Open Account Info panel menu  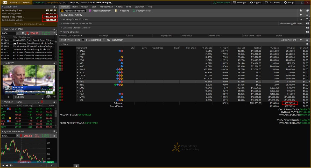pyautogui.click(x=54, y=6)
